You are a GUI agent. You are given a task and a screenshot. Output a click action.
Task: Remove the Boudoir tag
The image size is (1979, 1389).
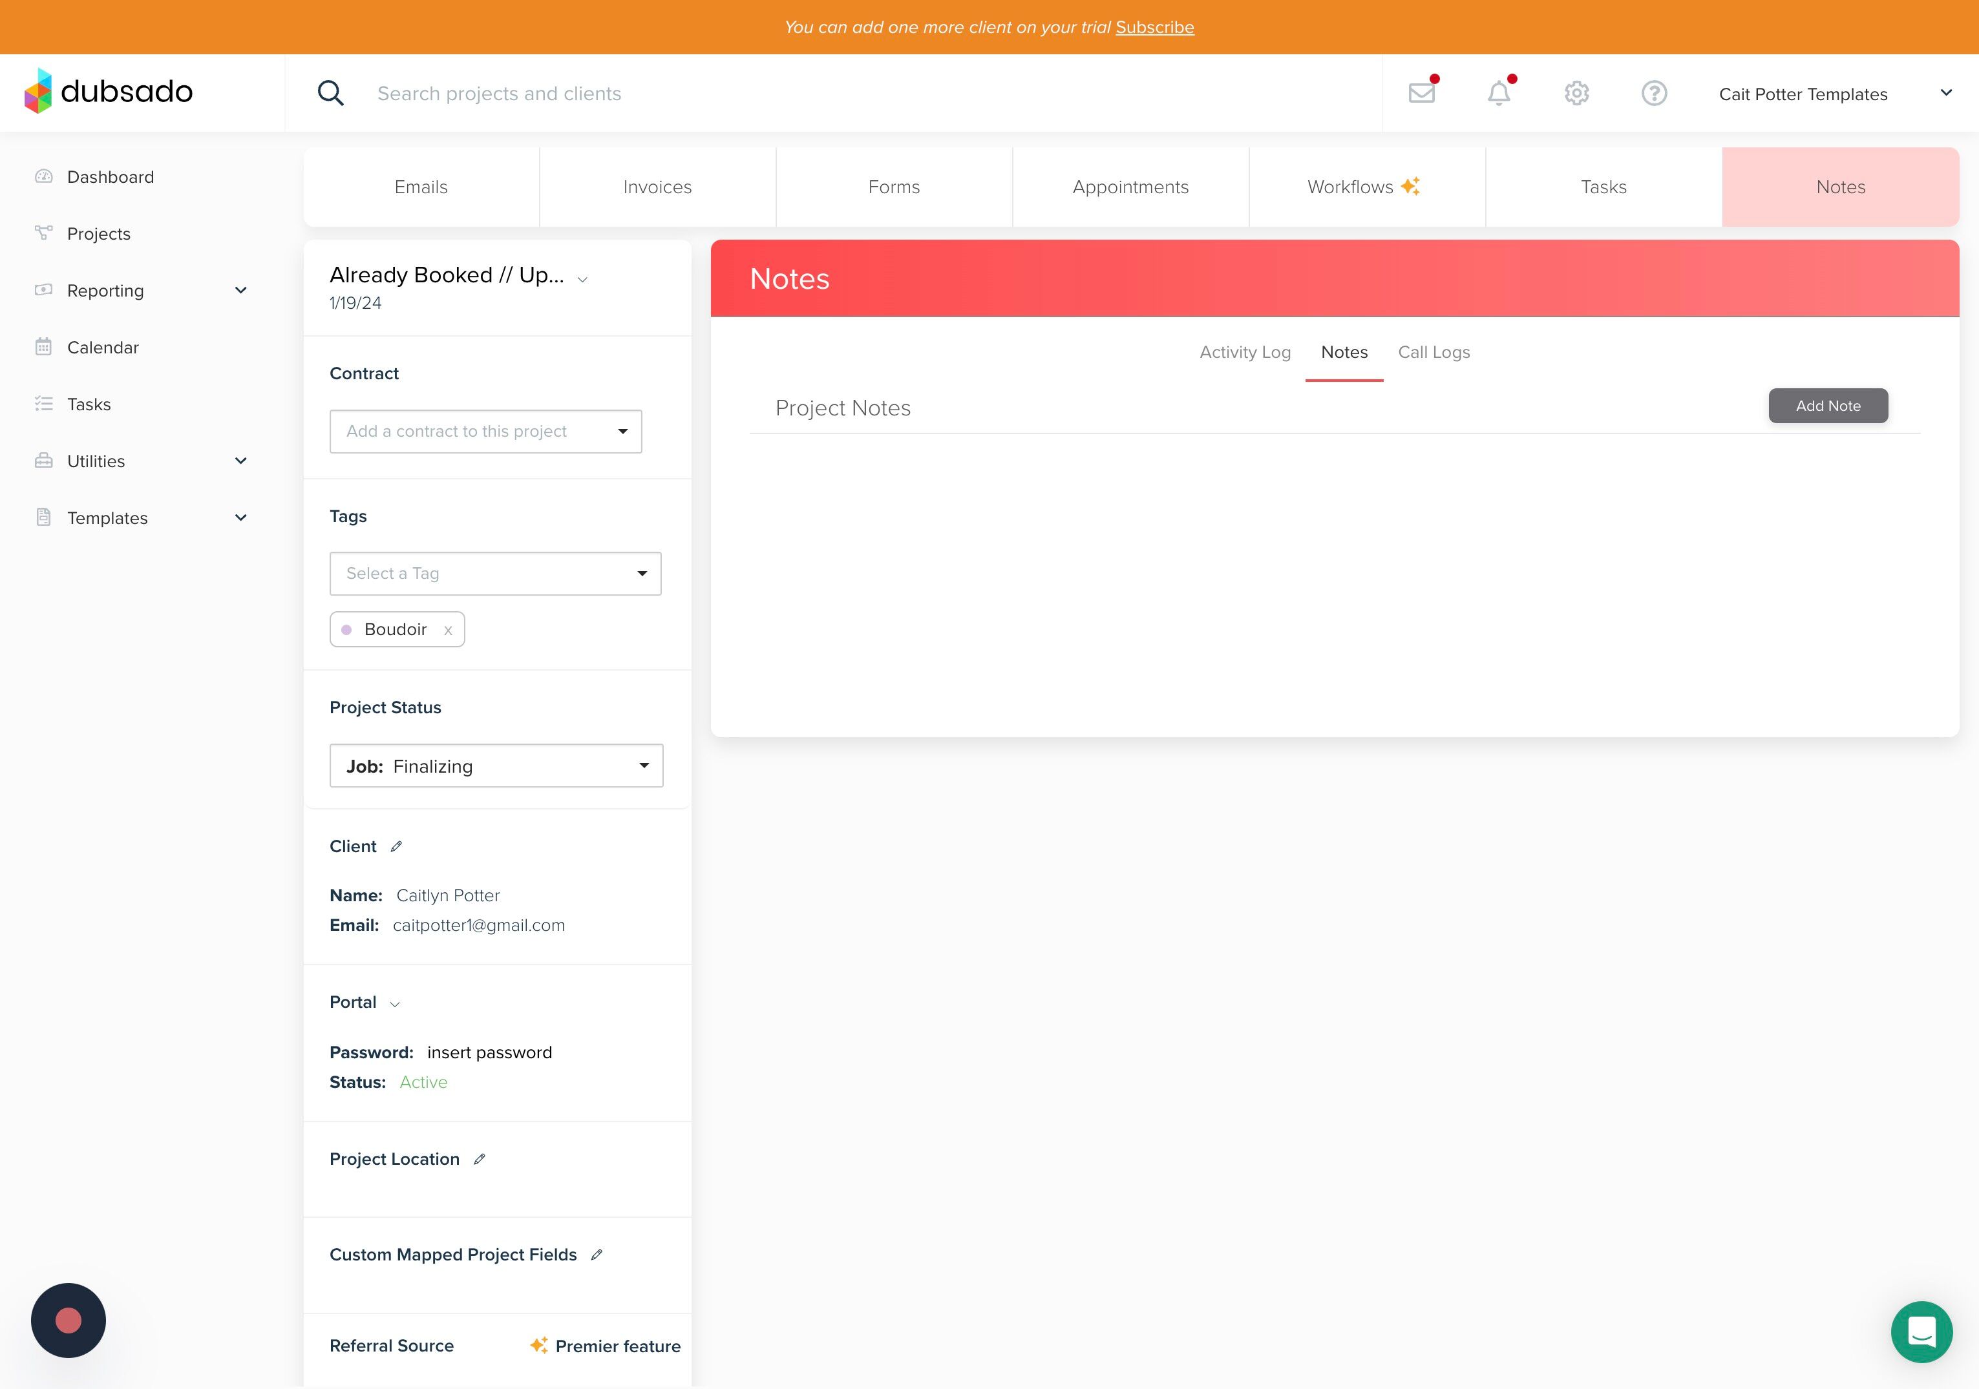[448, 631]
